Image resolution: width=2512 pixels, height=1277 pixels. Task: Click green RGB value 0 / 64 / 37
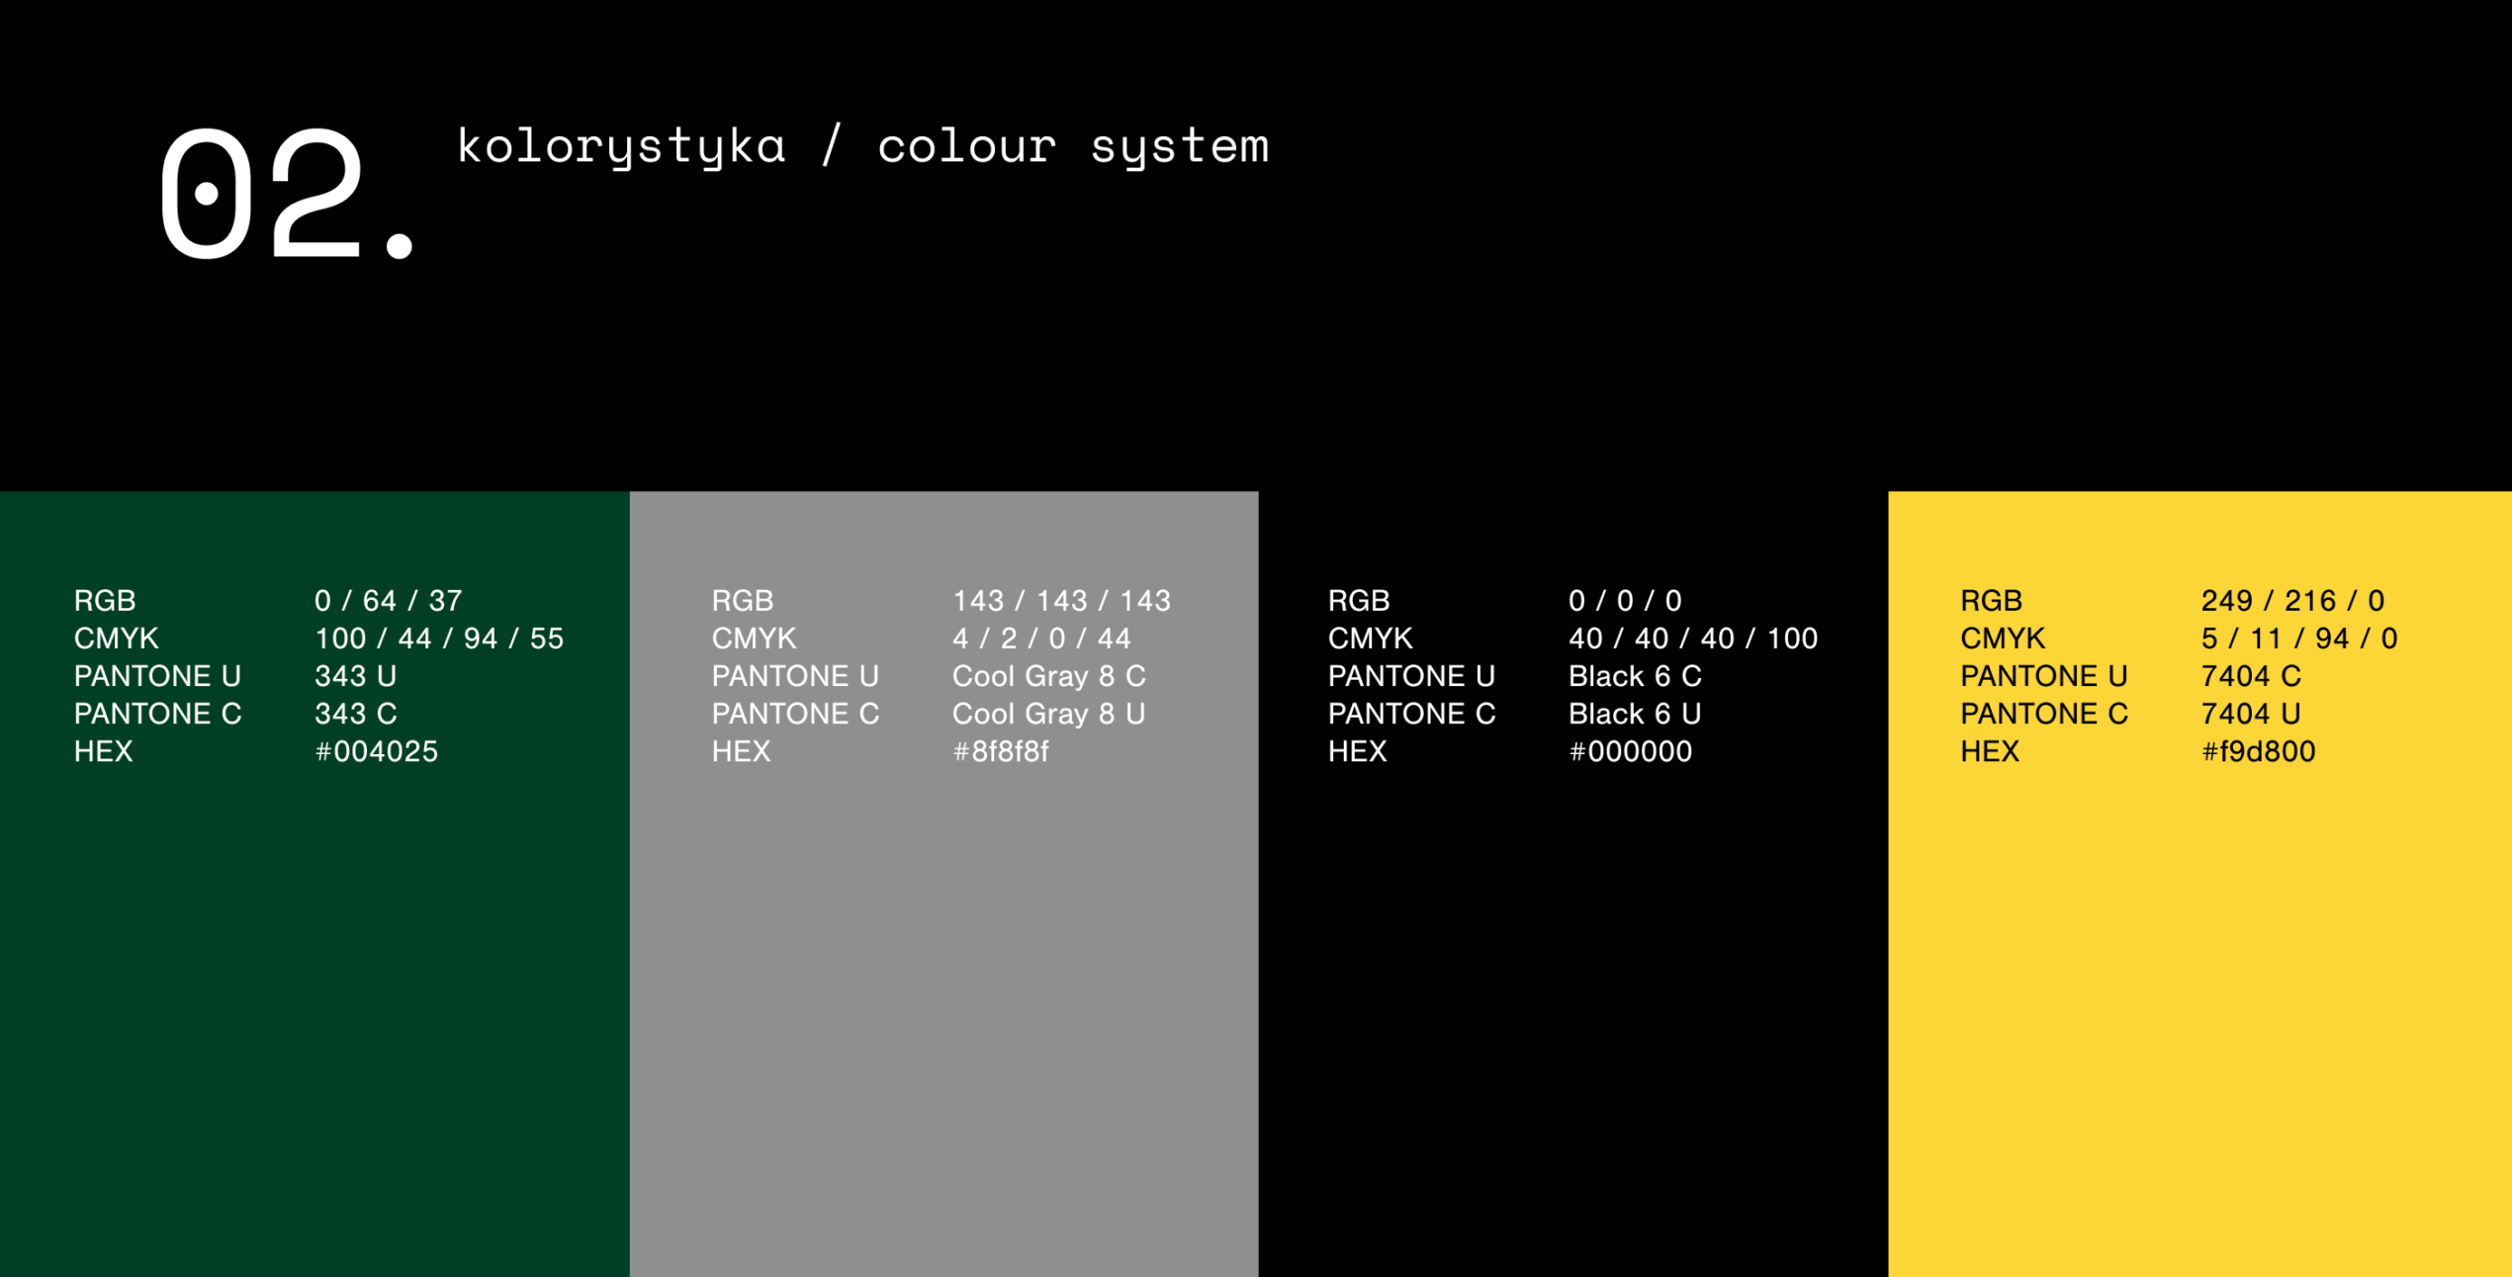coord(388,601)
